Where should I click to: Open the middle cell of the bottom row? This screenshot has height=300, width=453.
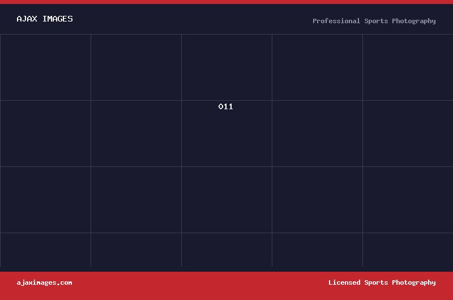[227, 250]
